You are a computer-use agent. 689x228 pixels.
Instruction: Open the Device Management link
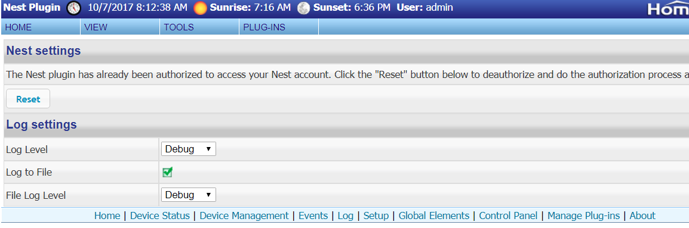tap(244, 215)
